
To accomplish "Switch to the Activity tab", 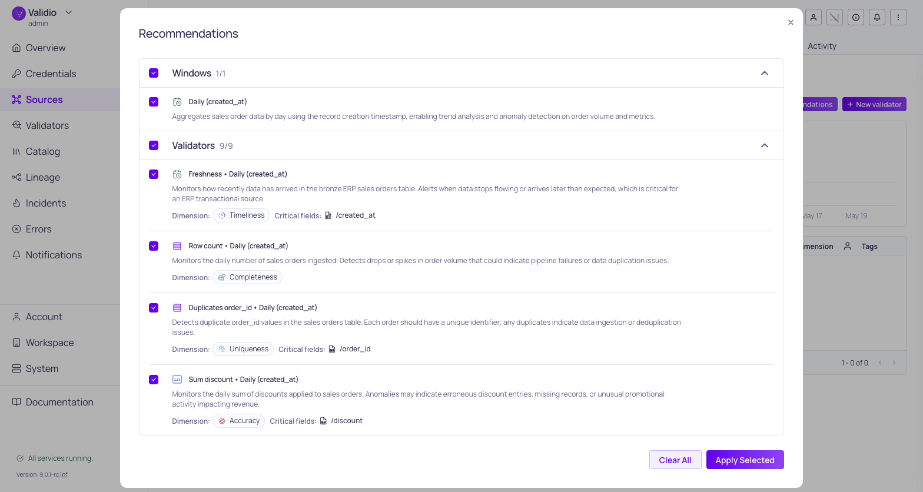I will 822,46.
